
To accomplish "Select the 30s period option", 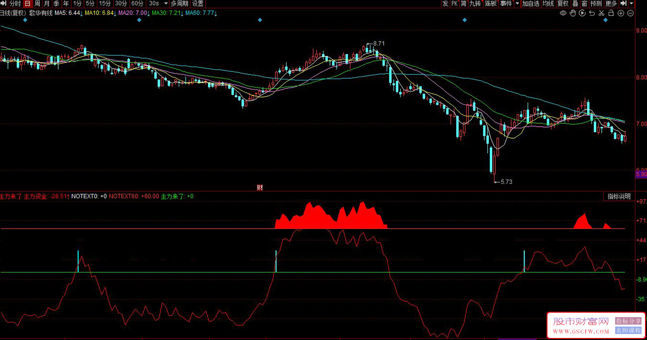I will pyautogui.click(x=154, y=3).
